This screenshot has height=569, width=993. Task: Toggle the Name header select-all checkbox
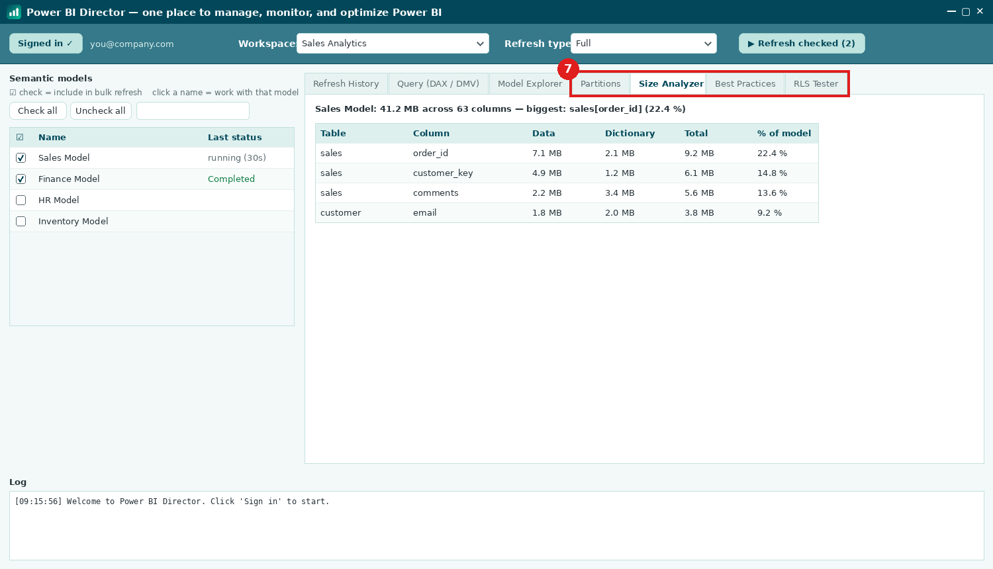click(x=20, y=138)
